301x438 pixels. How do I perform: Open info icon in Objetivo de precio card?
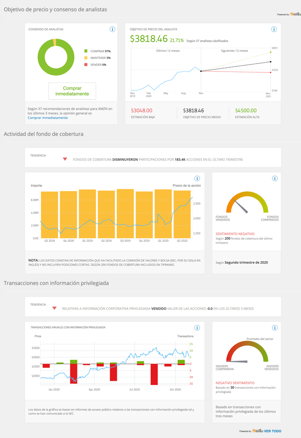pos(274,29)
